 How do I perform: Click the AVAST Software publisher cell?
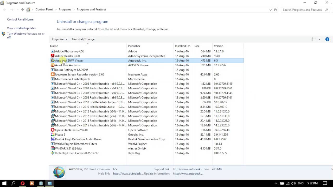click(138, 65)
